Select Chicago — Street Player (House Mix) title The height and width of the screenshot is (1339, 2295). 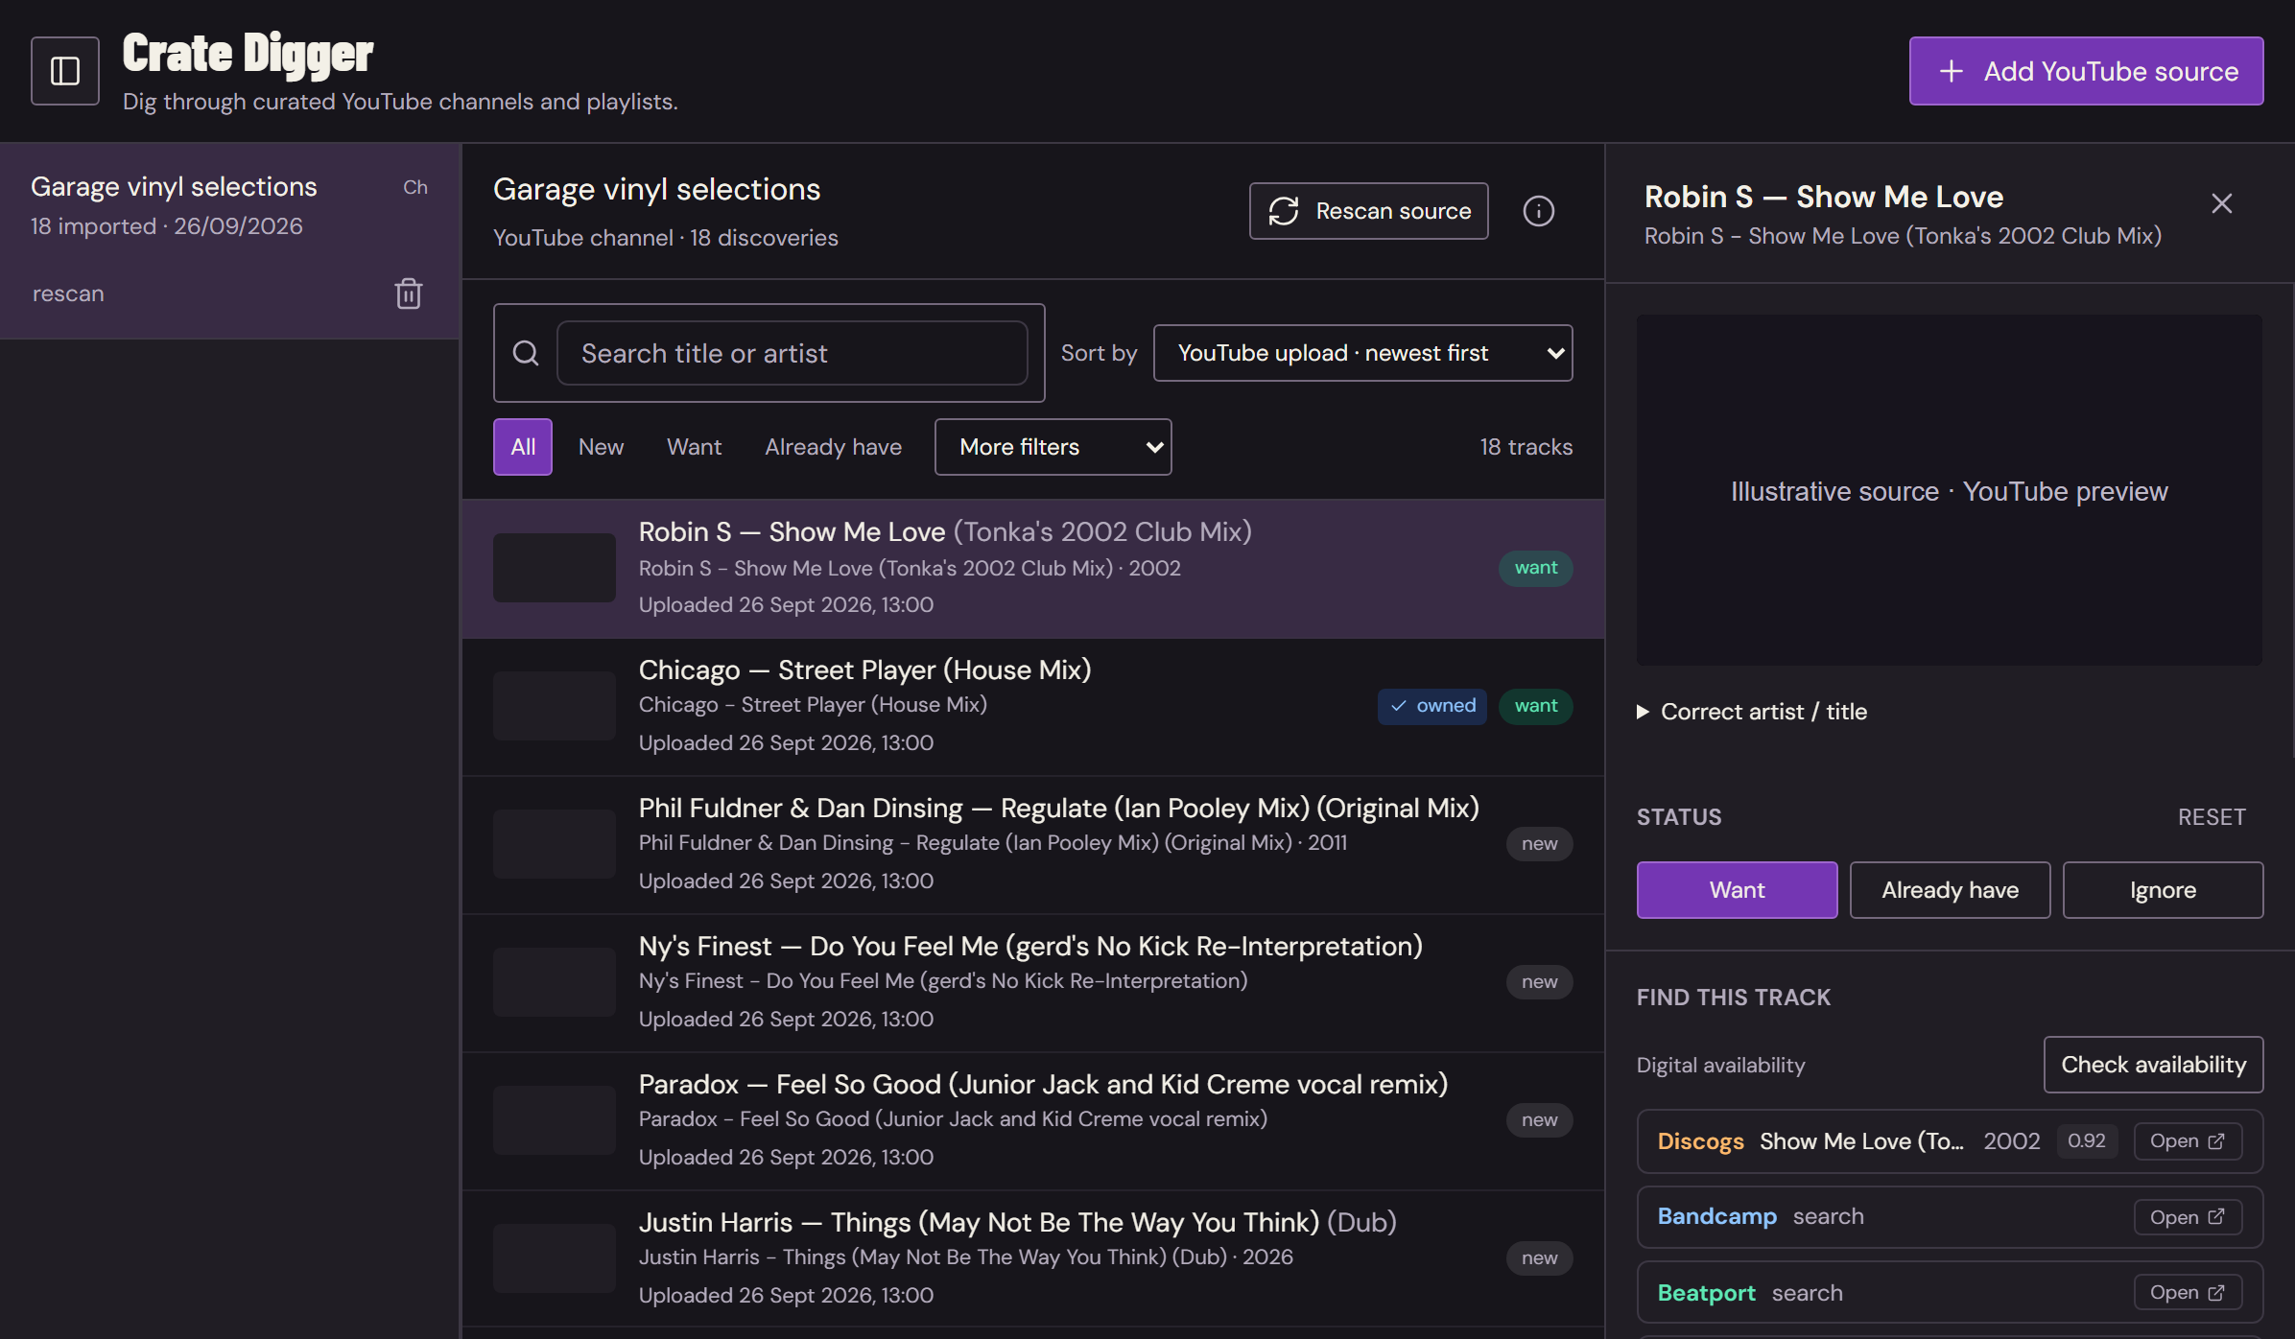864,669
